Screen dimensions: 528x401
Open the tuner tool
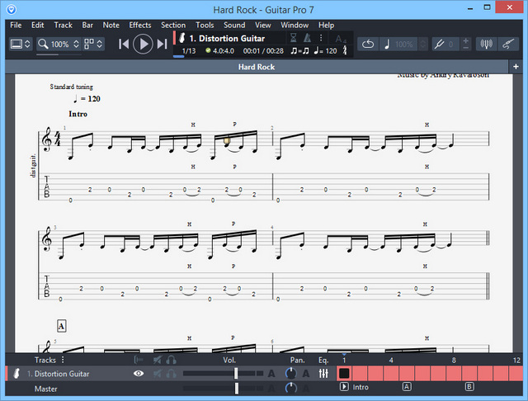coord(442,44)
